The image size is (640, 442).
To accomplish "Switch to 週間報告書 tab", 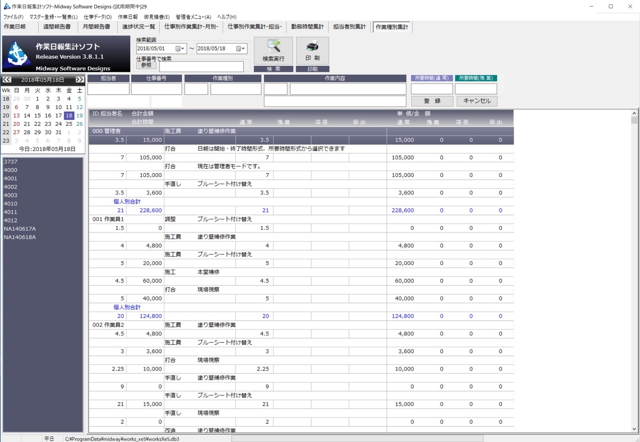I will [57, 27].
